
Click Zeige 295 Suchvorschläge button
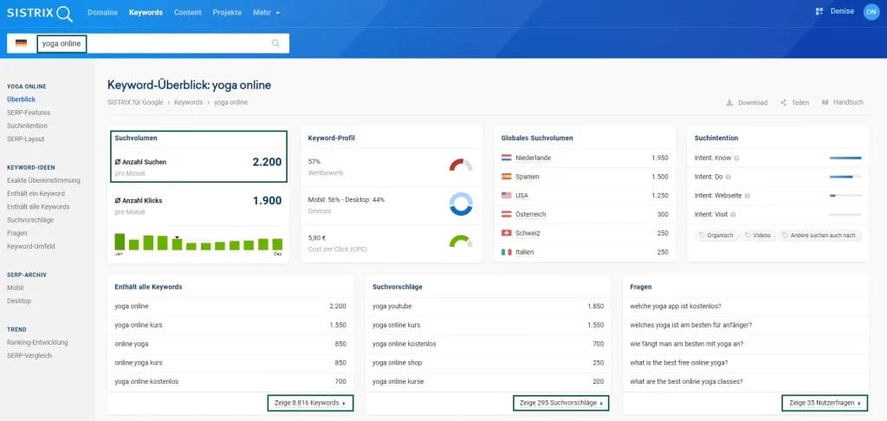click(x=560, y=403)
